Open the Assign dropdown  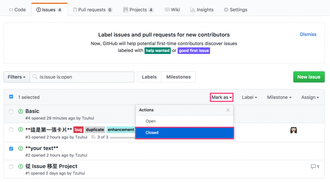tap(310, 97)
